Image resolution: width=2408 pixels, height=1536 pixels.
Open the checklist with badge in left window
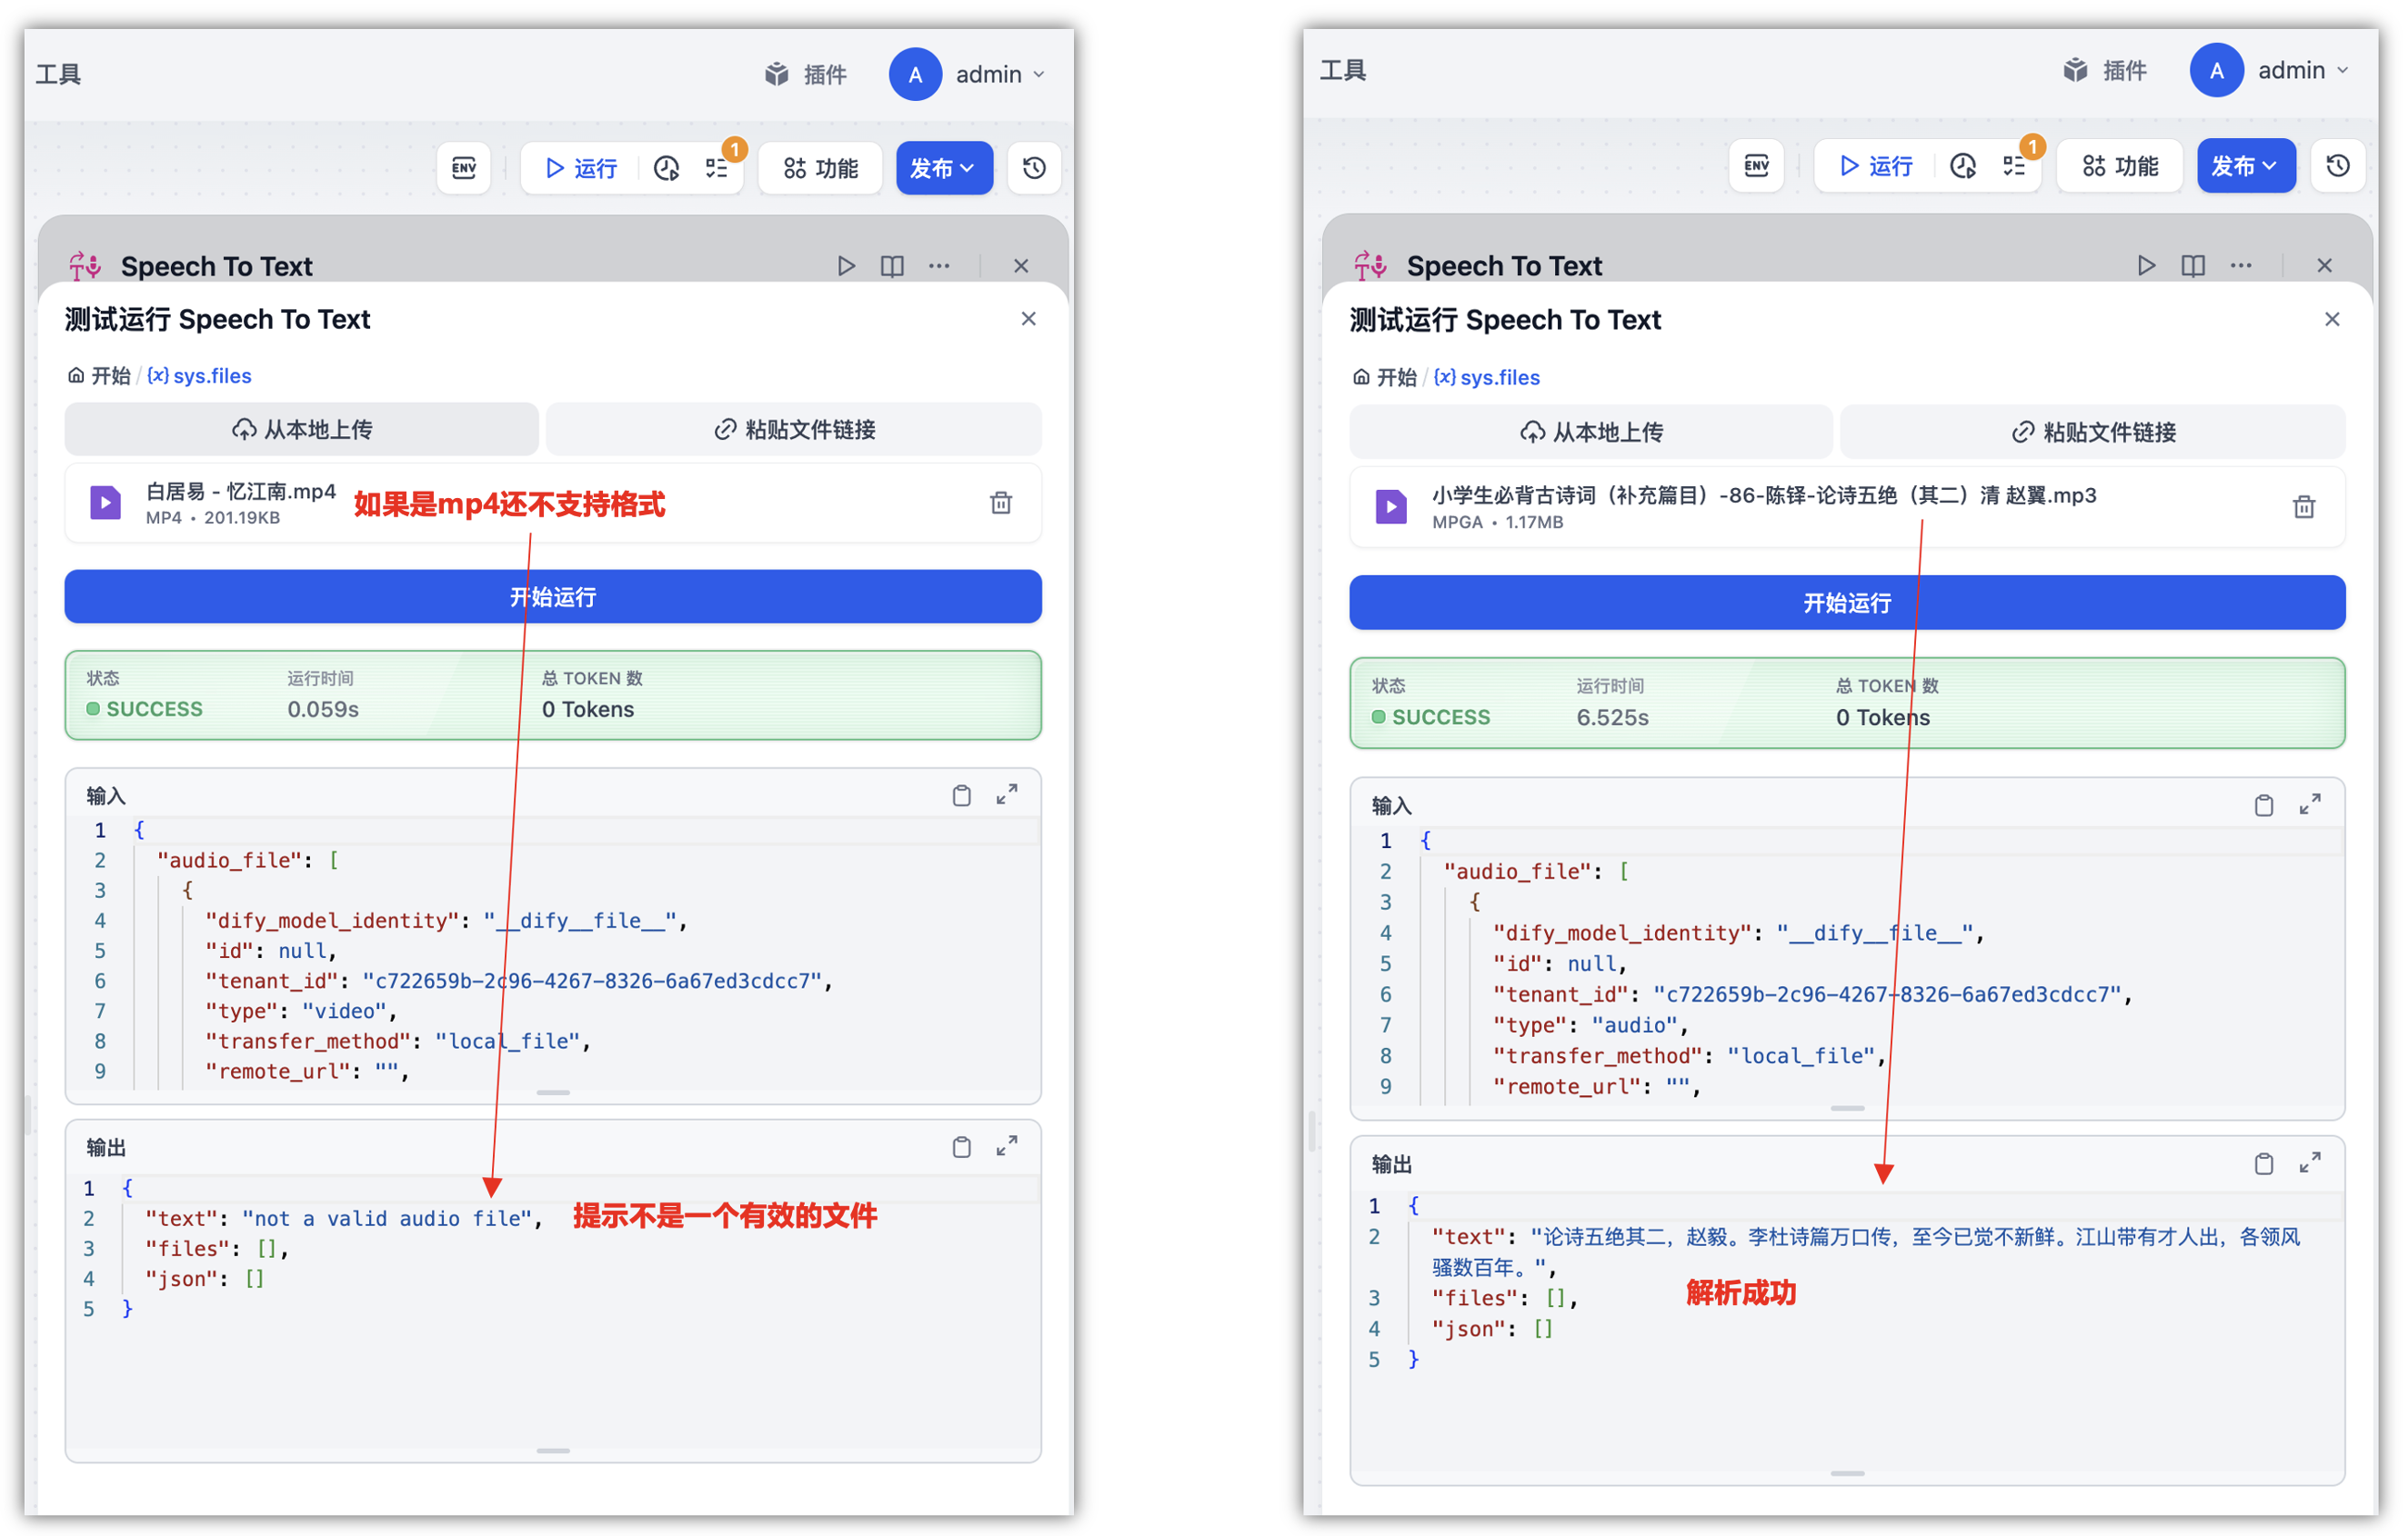pos(717,168)
